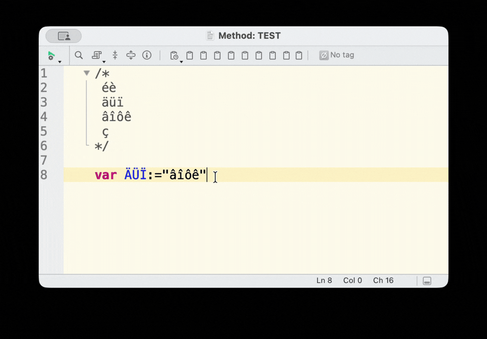The height and width of the screenshot is (339, 487).
Task: Open the run options dropdown arrow
Action: (x=59, y=62)
